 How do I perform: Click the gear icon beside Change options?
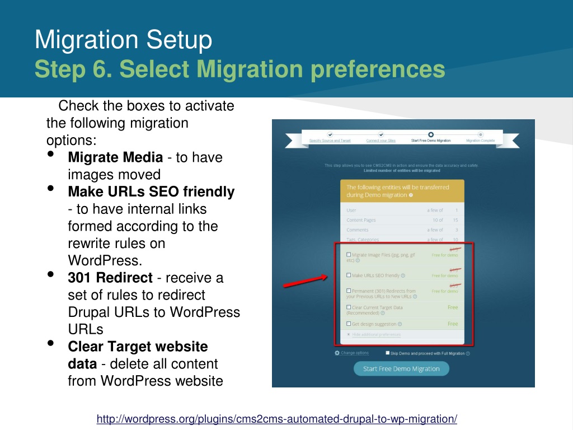pos(337,353)
